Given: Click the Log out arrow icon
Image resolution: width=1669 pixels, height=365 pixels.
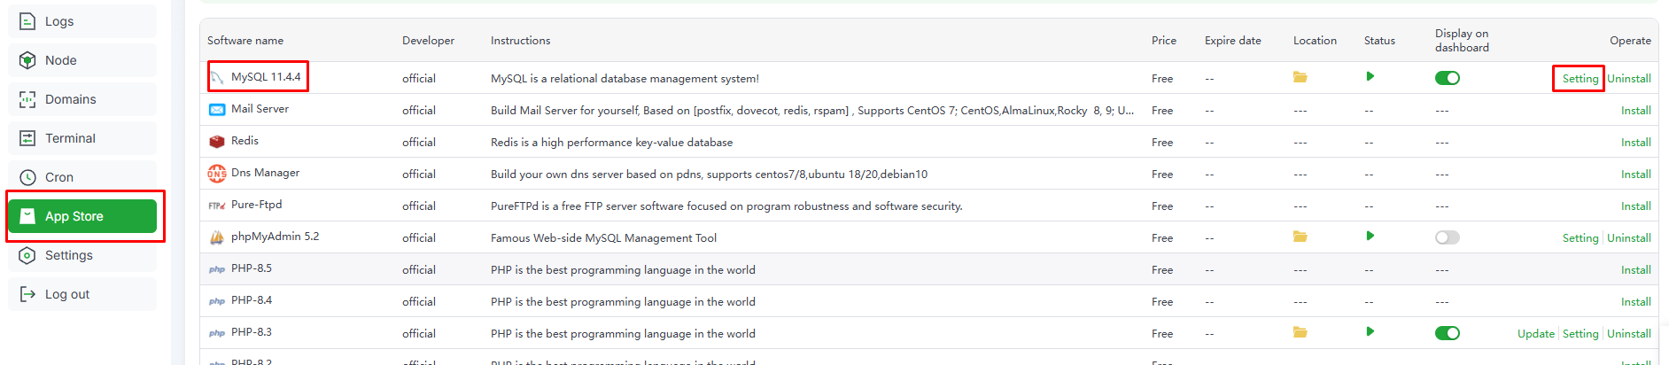Looking at the screenshot, I should [x=27, y=294].
